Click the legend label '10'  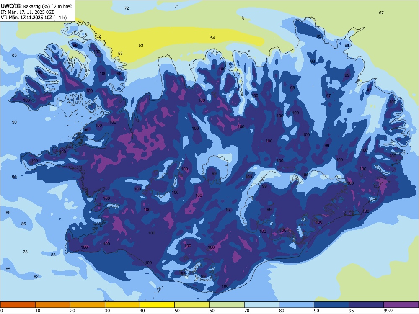click(38, 311)
